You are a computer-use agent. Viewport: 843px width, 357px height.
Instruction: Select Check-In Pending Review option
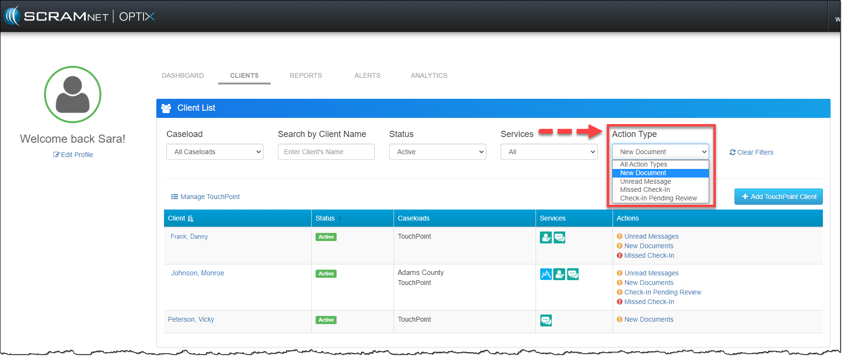pyautogui.click(x=658, y=198)
